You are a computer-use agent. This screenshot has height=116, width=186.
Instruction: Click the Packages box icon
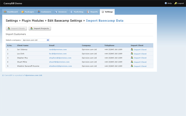click(22, 12)
